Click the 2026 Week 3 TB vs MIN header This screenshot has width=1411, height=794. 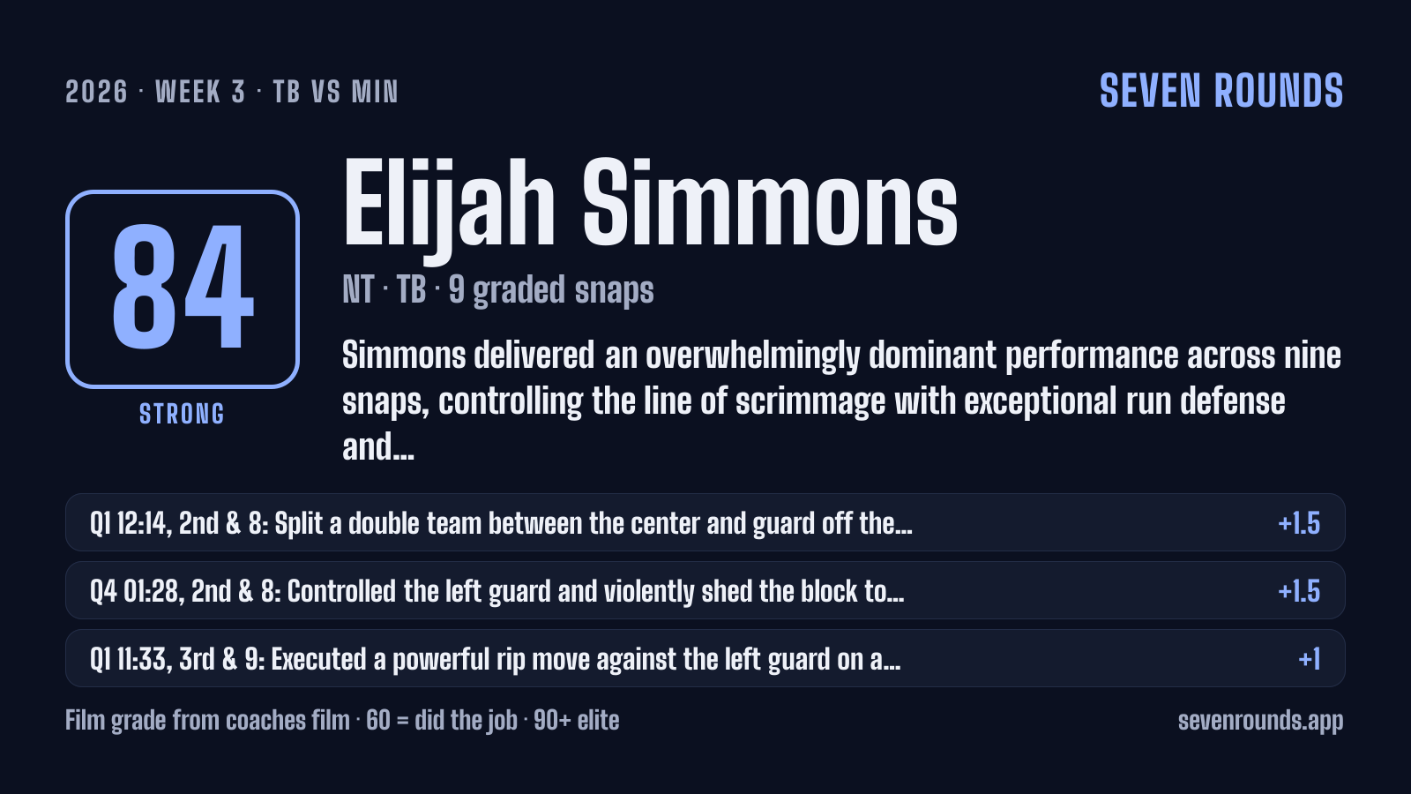click(232, 92)
